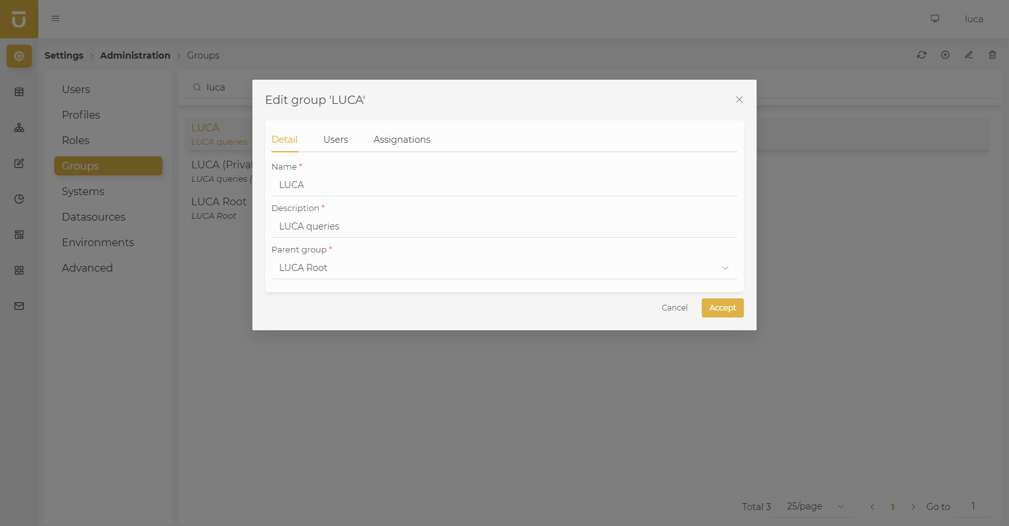Click the trash delete icon

(992, 55)
